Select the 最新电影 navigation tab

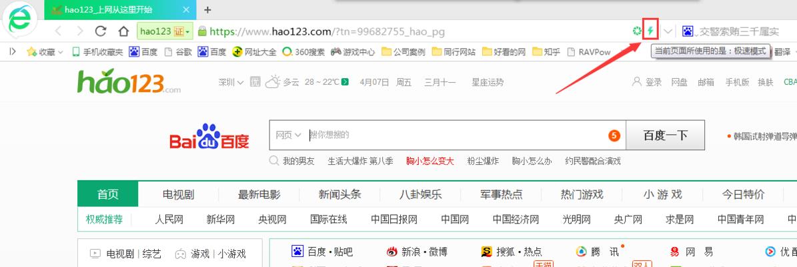point(259,194)
